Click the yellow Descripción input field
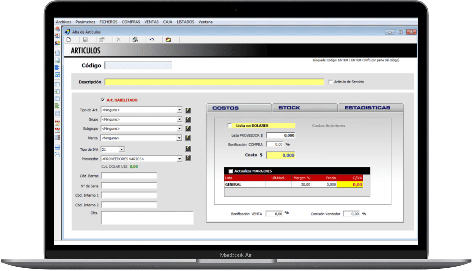 (x=214, y=82)
